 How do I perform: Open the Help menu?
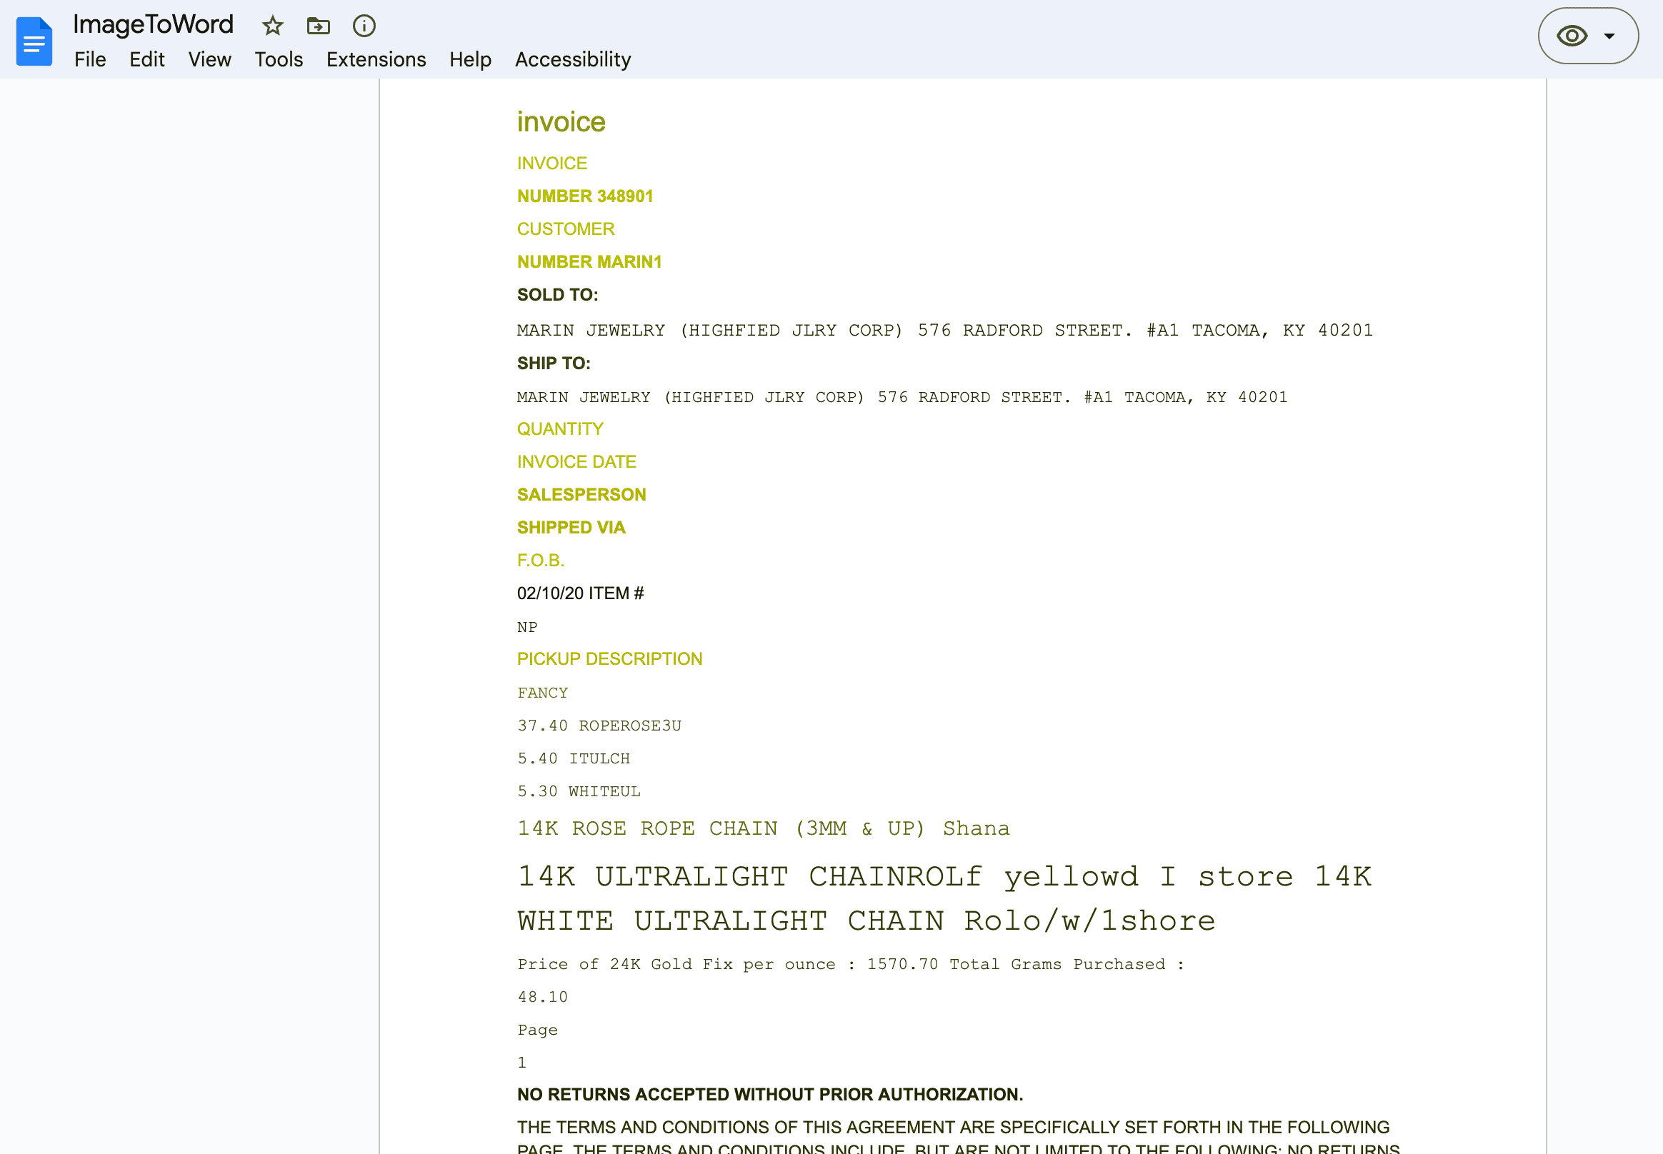click(470, 59)
